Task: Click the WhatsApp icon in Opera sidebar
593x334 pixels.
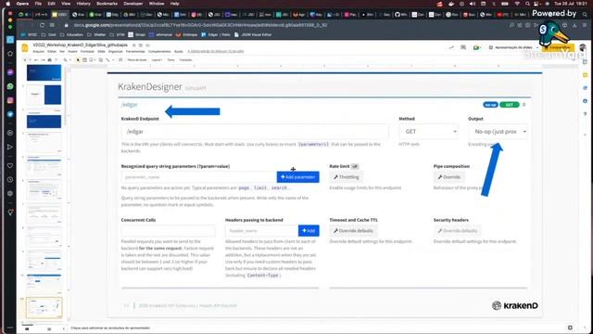Action: [x=10, y=86]
